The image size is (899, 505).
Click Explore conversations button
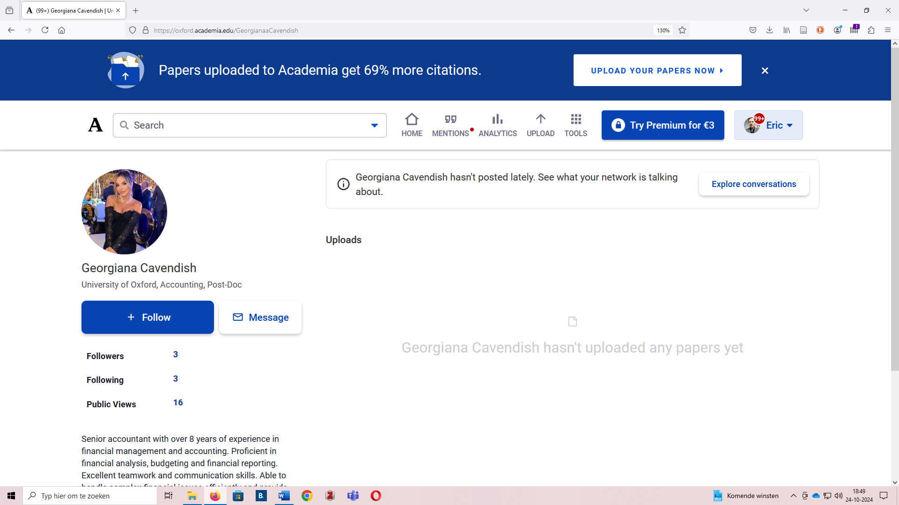pos(753,184)
